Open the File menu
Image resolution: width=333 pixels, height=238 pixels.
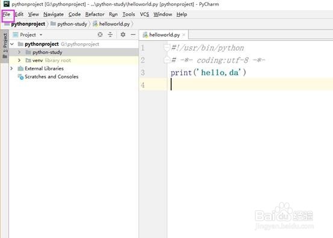pos(7,14)
